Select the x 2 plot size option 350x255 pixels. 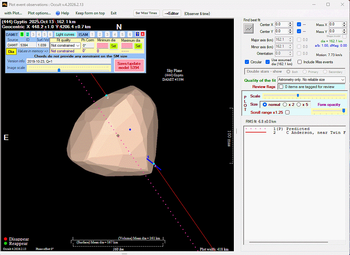click(x=285, y=105)
